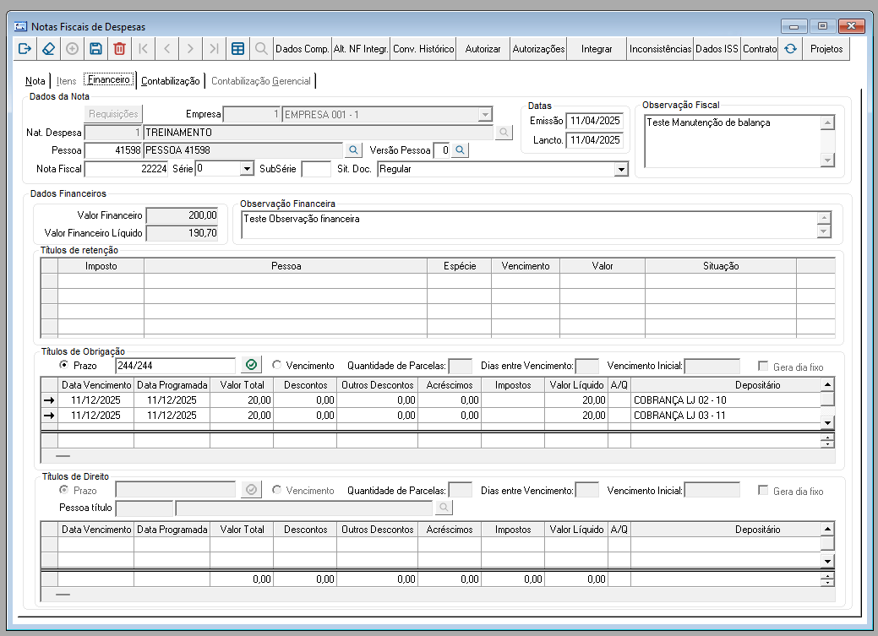Go to first record arrow icon
This screenshot has width=878, height=636.
(x=144, y=49)
